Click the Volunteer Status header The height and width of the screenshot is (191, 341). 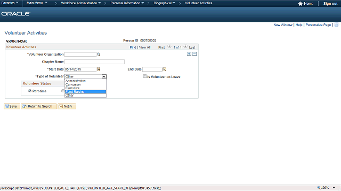click(x=37, y=83)
